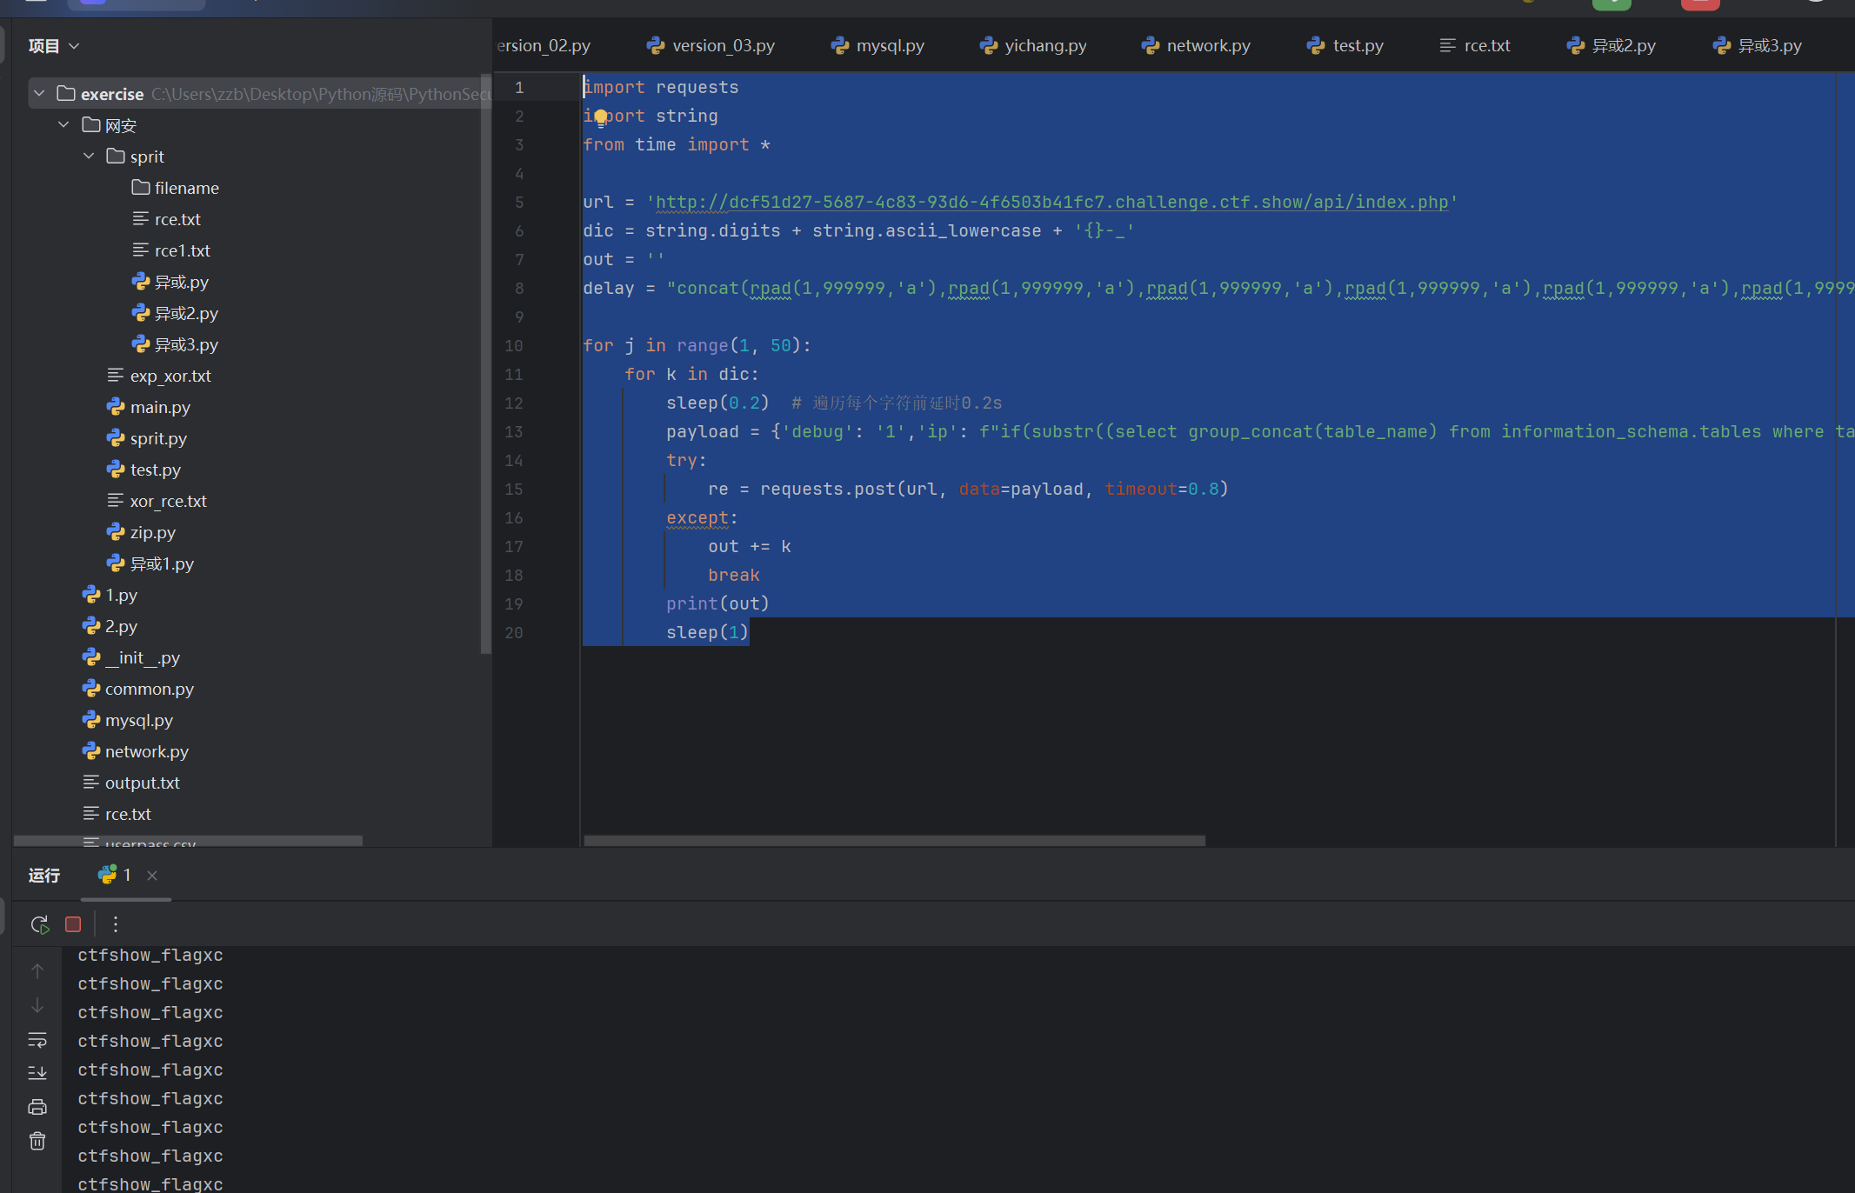Toggle soft-wrap in run console
The height and width of the screenshot is (1193, 1855).
(37, 1040)
